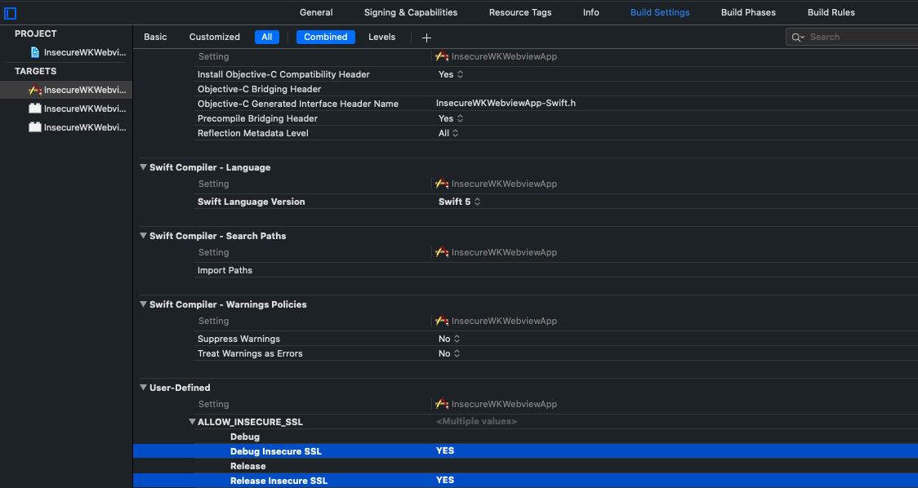Image resolution: width=918 pixels, height=488 pixels.
Task: Collapse Swift Compiler - Search Paths section
Action: click(x=144, y=236)
